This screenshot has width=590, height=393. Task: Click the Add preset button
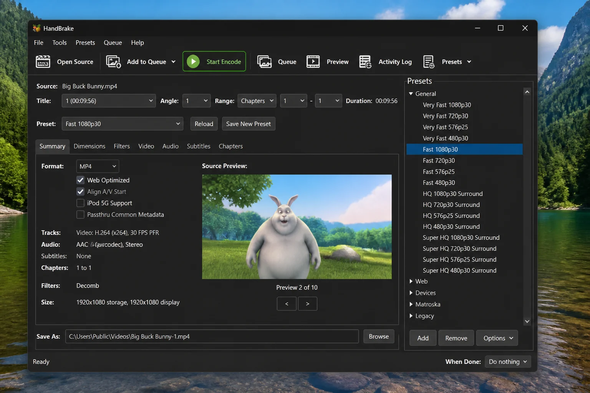pos(423,338)
